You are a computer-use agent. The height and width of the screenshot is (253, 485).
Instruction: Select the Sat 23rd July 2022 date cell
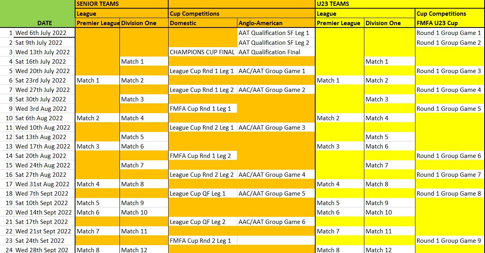(44, 81)
